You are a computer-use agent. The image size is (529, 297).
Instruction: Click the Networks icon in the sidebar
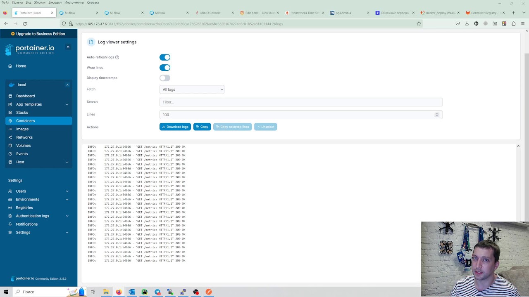pyautogui.click(x=10, y=137)
